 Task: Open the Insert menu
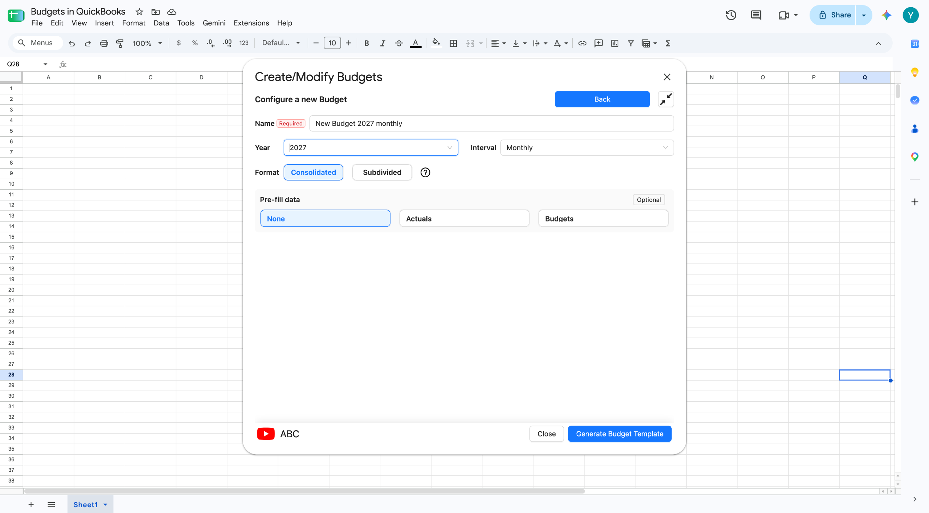point(104,23)
